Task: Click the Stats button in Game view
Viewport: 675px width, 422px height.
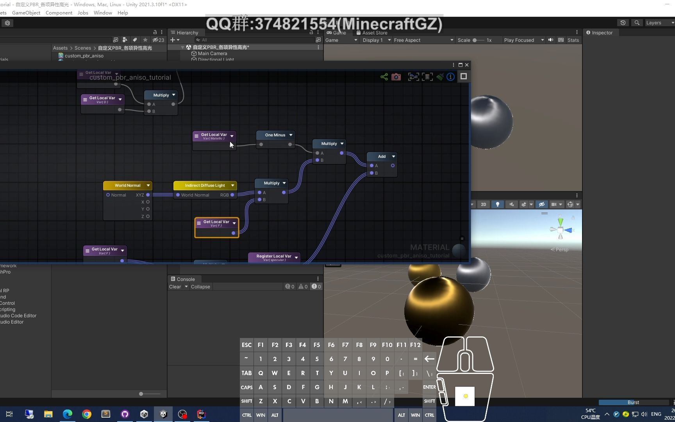Action: 573,40
